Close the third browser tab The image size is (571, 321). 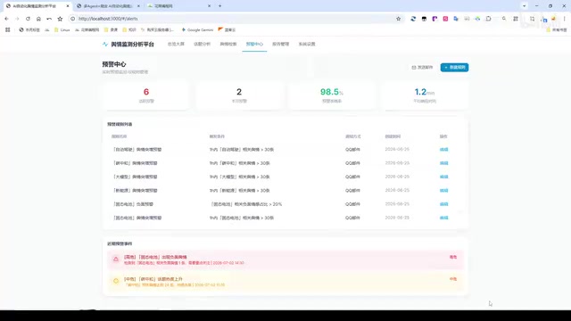click(x=209, y=6)
